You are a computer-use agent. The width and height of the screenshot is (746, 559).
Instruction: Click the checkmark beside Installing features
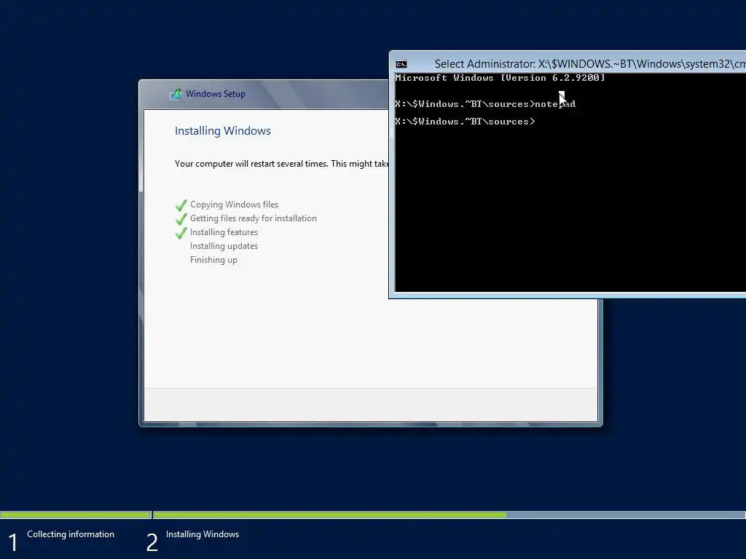181,233
